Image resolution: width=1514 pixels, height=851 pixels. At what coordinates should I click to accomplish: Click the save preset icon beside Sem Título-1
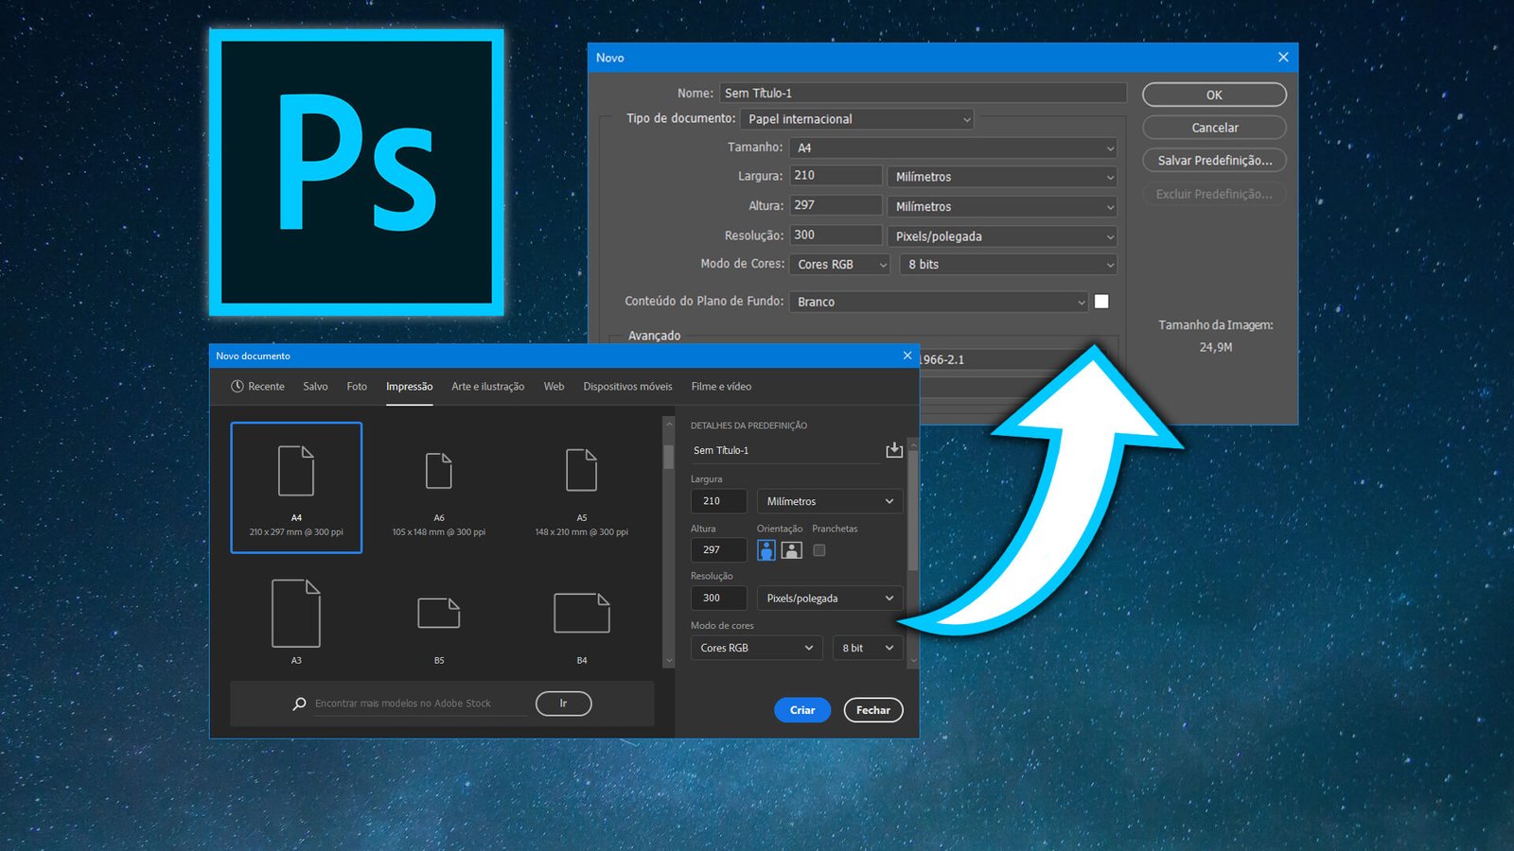[x=894, y=450]
